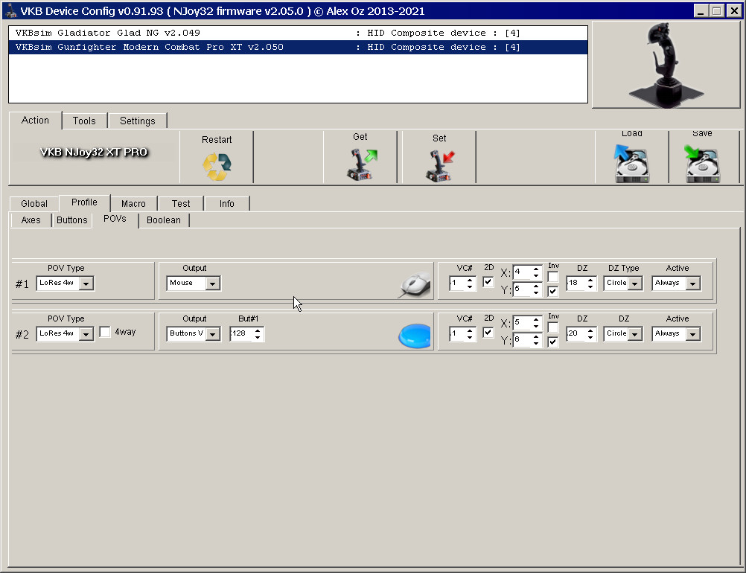Viewport: 746px width, 573px height.
Task: Click Y value field of POV #2
Action: 522,339
